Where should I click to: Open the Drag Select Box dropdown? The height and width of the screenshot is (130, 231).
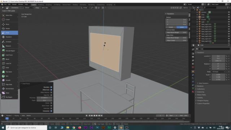pyautogui.click(x=46, y=8)
